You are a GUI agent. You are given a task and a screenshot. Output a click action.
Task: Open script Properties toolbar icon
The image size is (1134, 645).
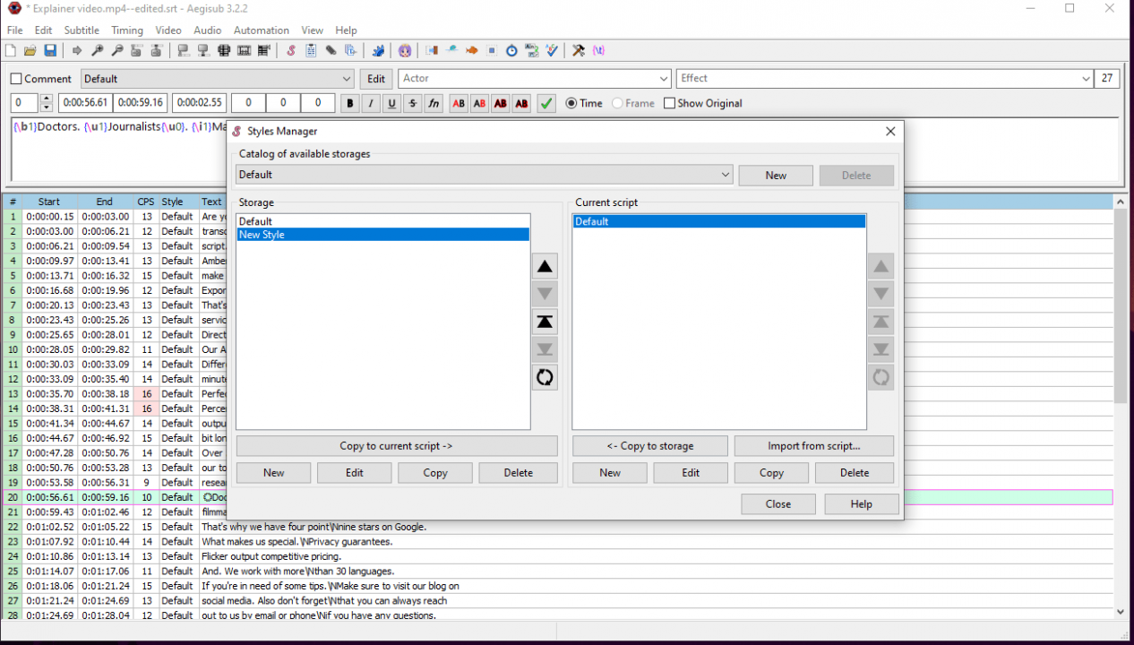(311, 51)
